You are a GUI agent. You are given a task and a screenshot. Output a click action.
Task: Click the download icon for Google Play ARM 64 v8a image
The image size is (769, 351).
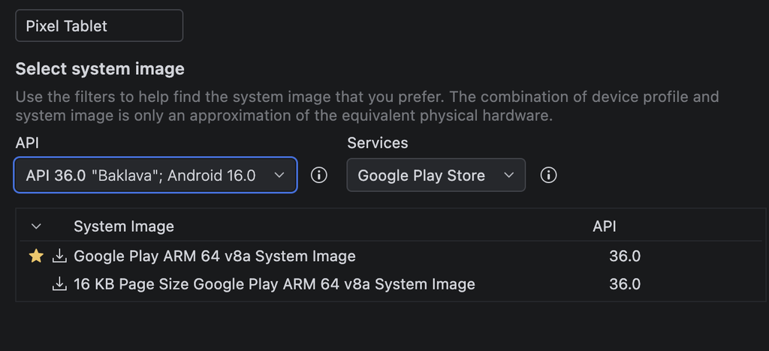click(x=59, y=256)
